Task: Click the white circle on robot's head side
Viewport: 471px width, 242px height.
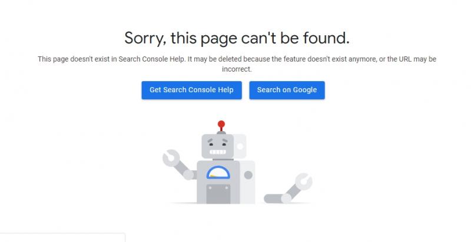Action: pyautogui.click(x=240, y=146)
